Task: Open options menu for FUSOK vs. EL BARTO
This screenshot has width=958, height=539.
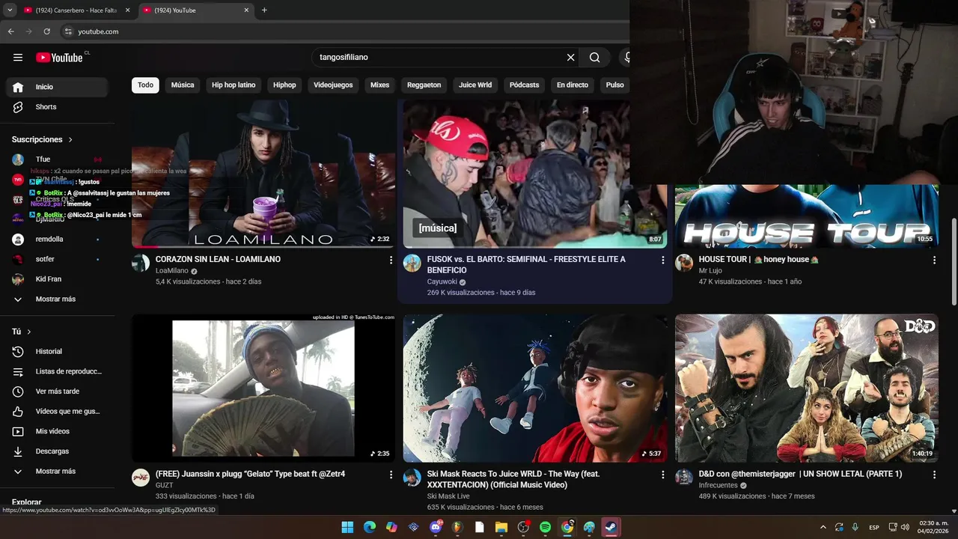Action: [x=662, y=260]
